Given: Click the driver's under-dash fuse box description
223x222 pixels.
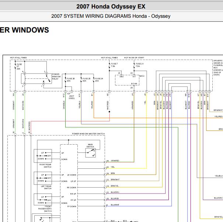Looking at the screenshot, I should pyautogui.click(x=218, y=68).
